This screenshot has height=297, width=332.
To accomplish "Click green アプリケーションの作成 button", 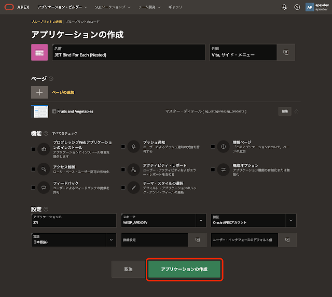I will [x=185, y=269].
